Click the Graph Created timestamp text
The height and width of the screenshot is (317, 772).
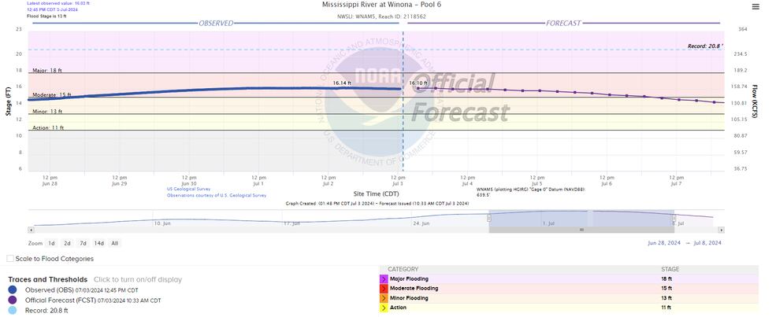coord(377,202)
